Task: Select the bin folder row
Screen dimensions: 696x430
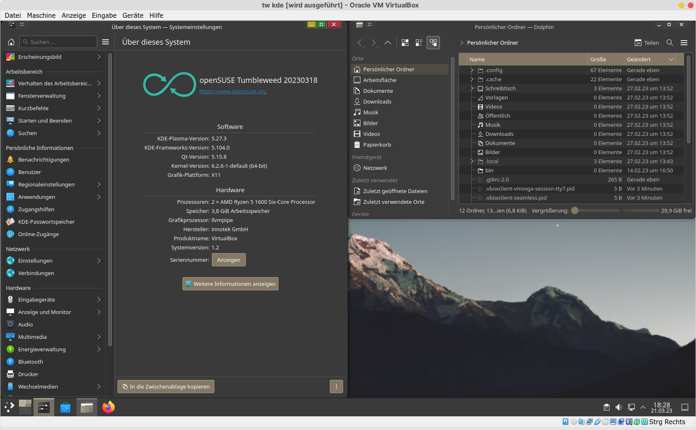Action: point(571,170)
